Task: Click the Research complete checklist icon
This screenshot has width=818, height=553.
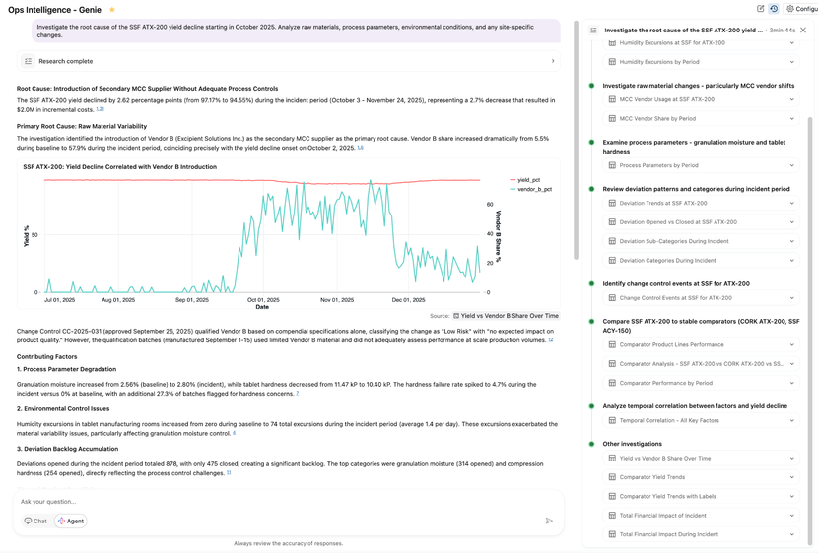Action: pos(29,61)
